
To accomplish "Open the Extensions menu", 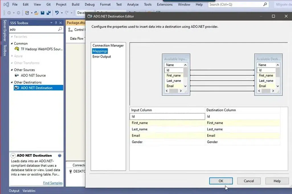I will pyautogui.click(x=165, y=5).
